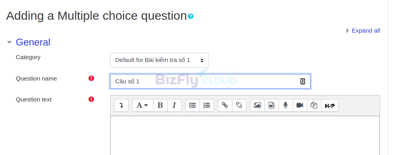Click inside the Question text editor area

pyautogui.click(x=245, y=135)
